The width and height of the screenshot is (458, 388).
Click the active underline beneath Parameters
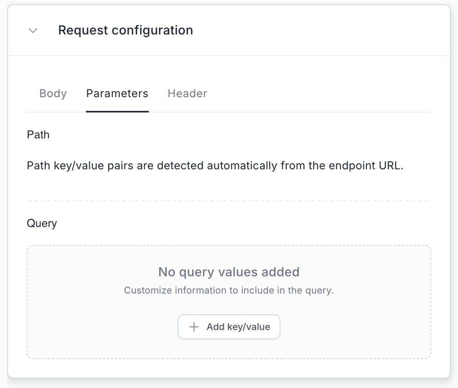[x=117, y=112]
